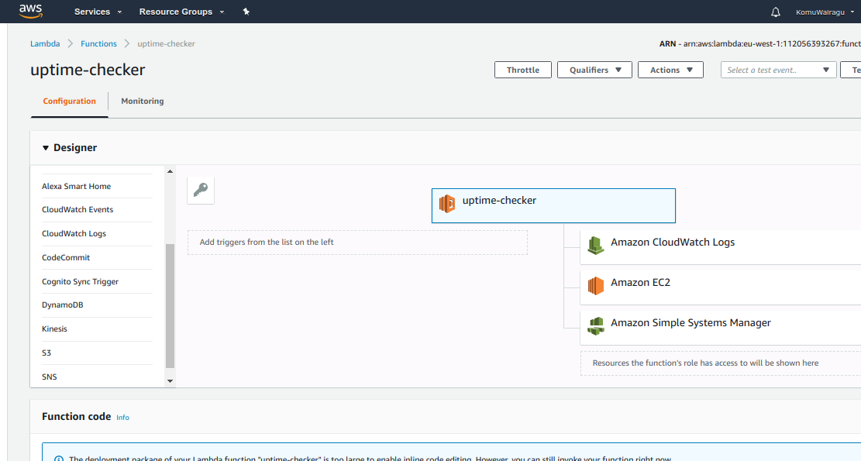861x461 pixels.
Task: Open the Select a test event combo box
Action: pyautogui.click(x=778, y=70)
